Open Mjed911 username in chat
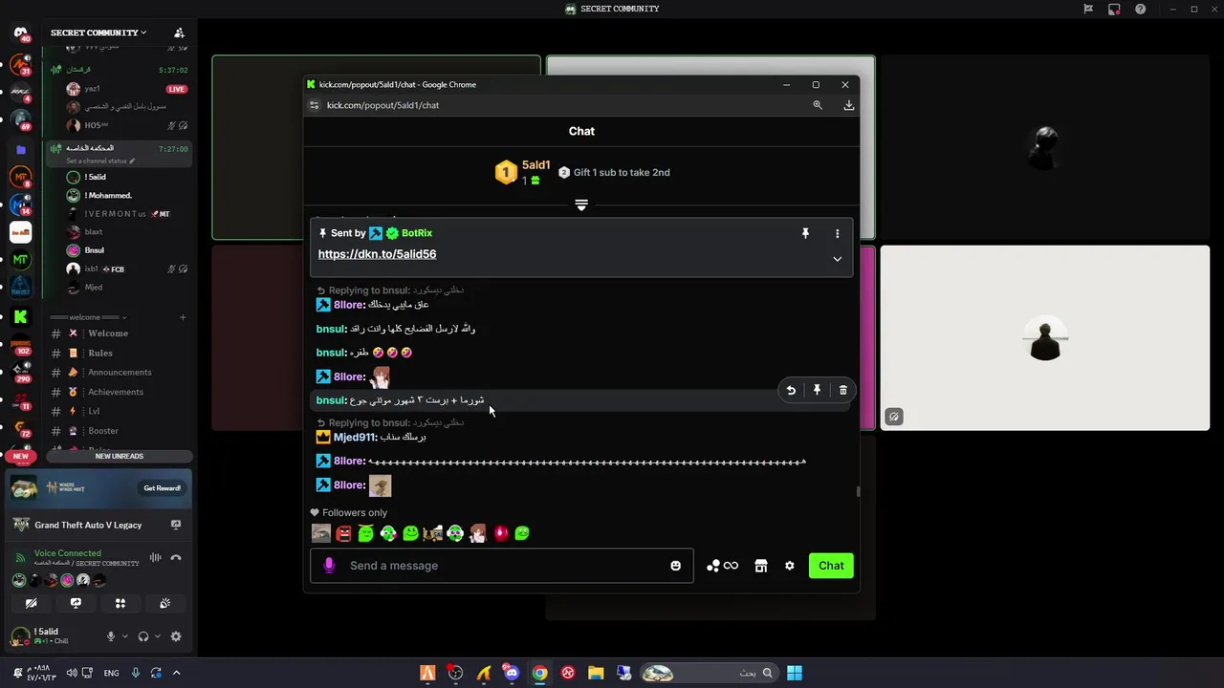 click(x=354, y=437)
